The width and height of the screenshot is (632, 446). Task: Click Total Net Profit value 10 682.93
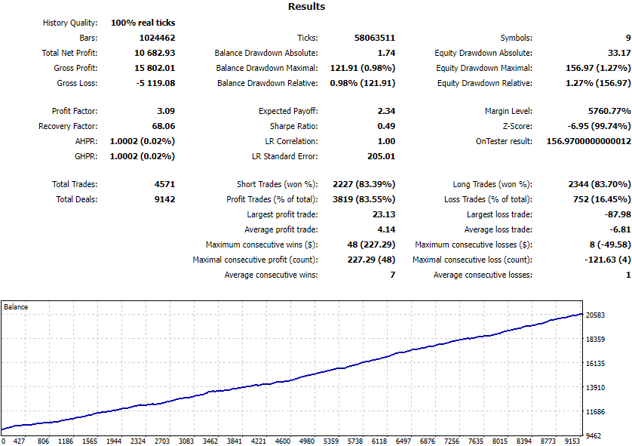pyautogui.click(x=155, y=53)
